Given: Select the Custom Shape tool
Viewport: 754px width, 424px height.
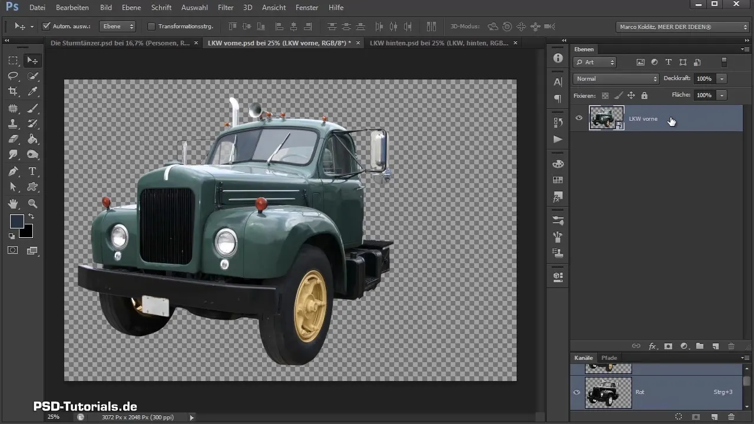Looking at the screenshot, I should pyautogui.click(x=32, y=187).
